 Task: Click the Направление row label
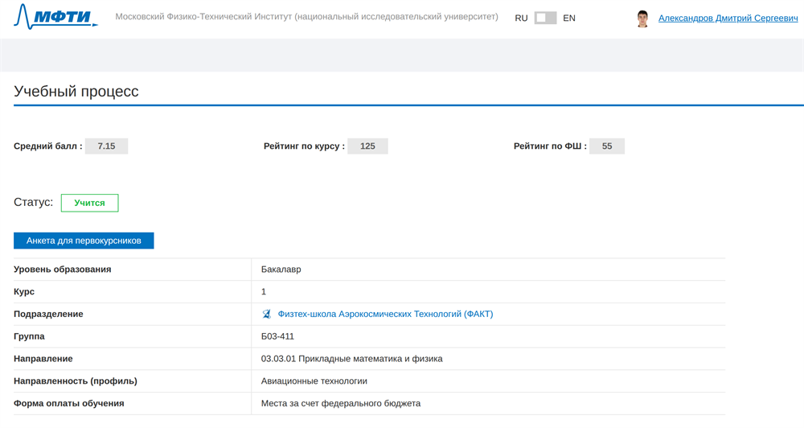click(x=43, y=359)
